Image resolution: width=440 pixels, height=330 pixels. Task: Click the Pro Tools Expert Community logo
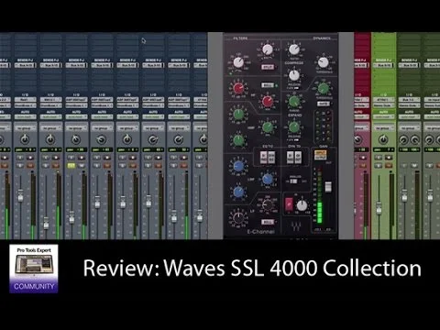[x=34, y=269]
